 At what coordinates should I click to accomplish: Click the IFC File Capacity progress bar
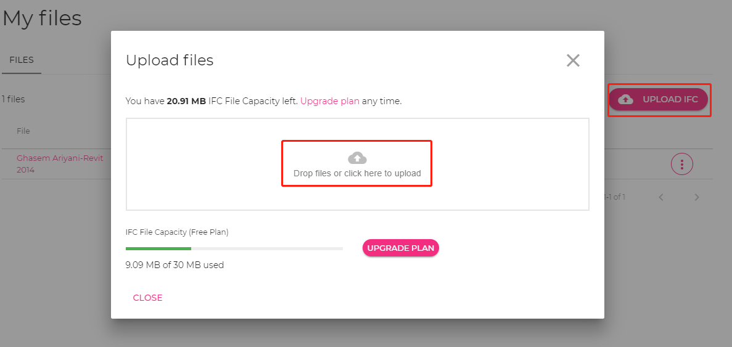click(x=234, y=248)
